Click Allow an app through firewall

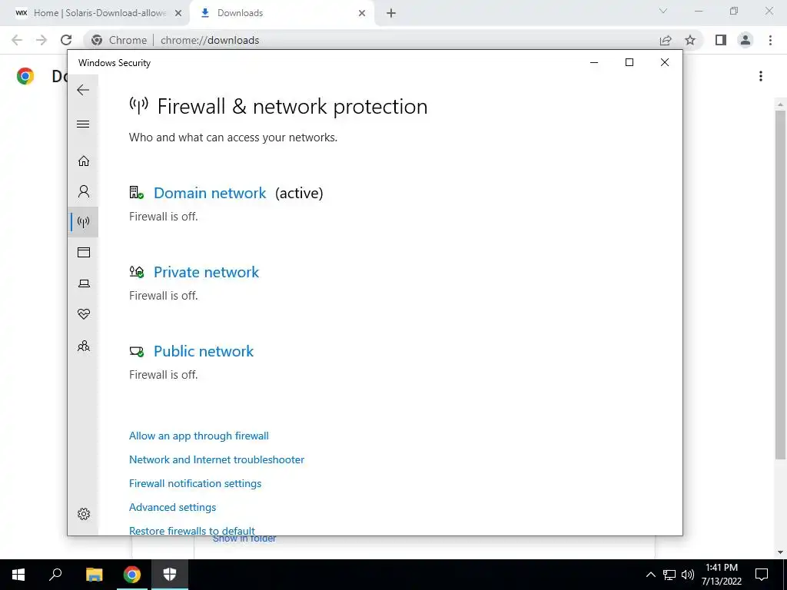click(x=199, y=436)
